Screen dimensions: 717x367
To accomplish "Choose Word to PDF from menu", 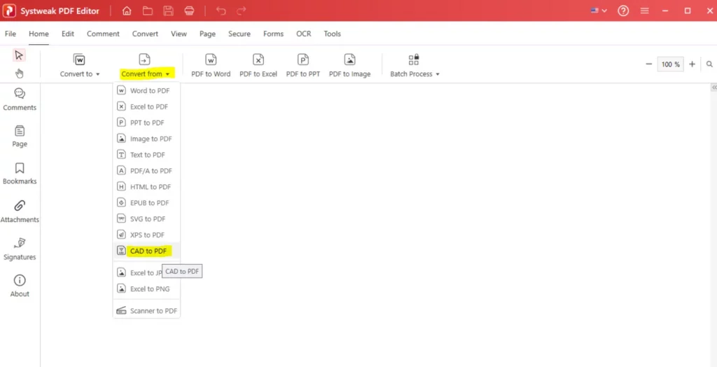I will [146, 90].
